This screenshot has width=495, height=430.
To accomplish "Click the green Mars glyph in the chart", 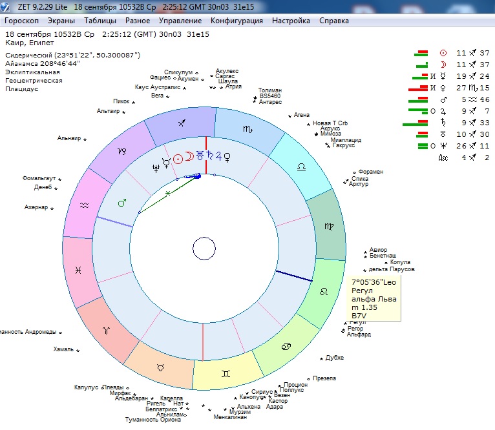I will (x=121, y=203).
